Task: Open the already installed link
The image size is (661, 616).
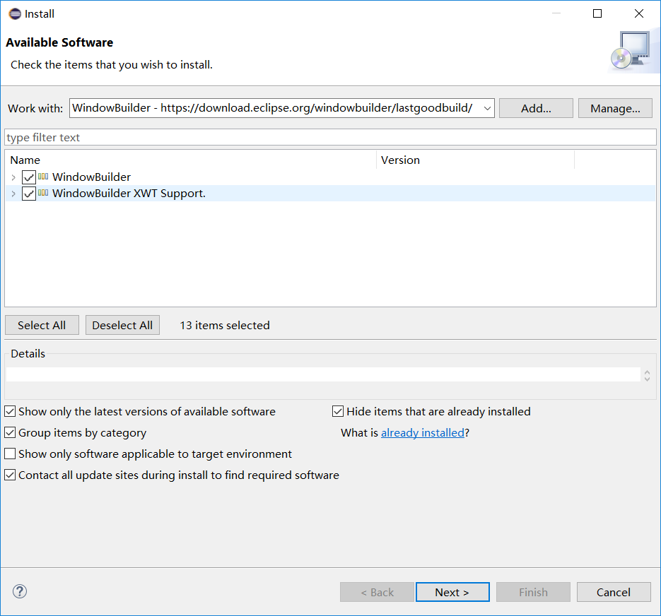Action: [423, 432]
